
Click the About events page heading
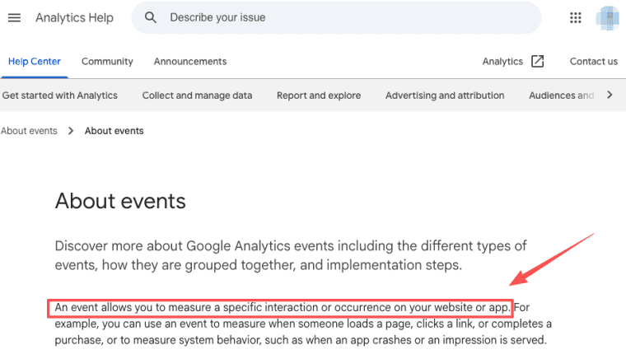click(120, 201)
